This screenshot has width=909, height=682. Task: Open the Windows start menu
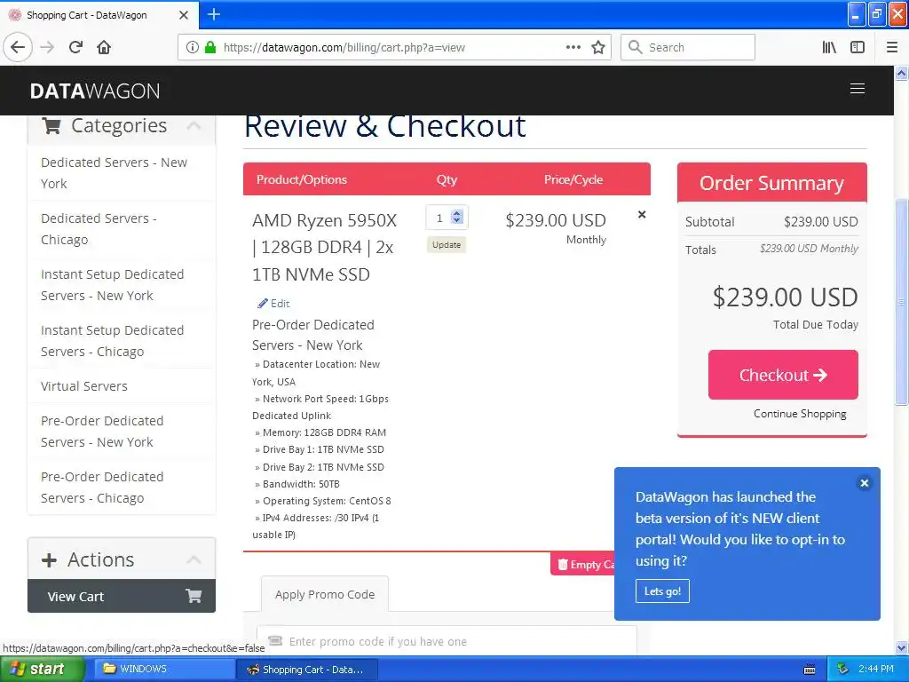(43, 669)
